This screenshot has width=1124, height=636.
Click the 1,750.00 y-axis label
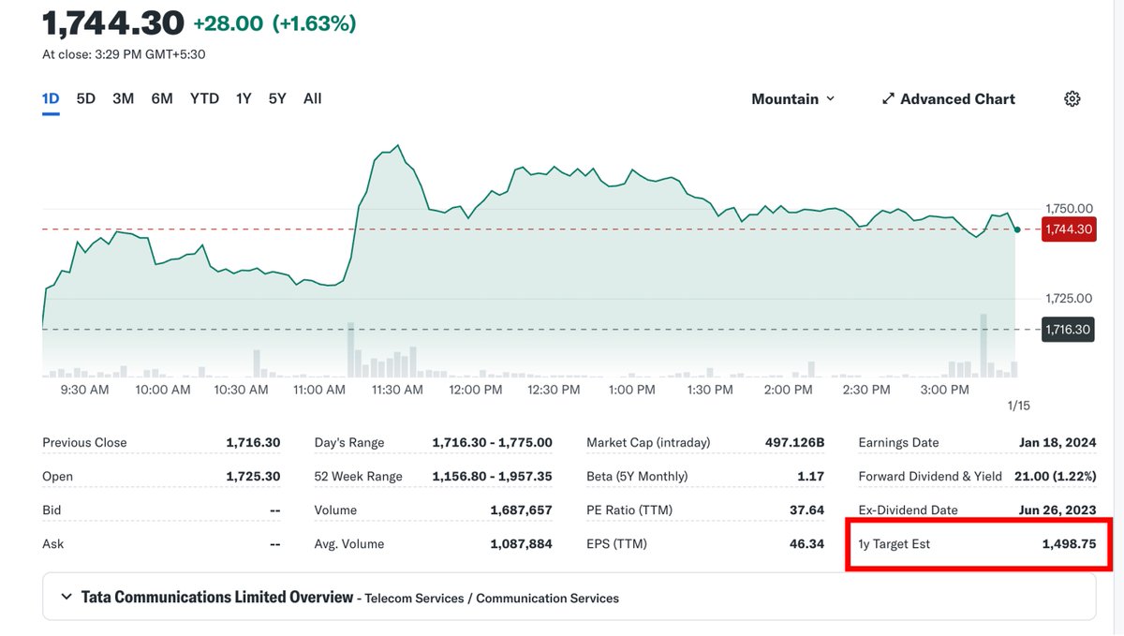coord(1069,208)
